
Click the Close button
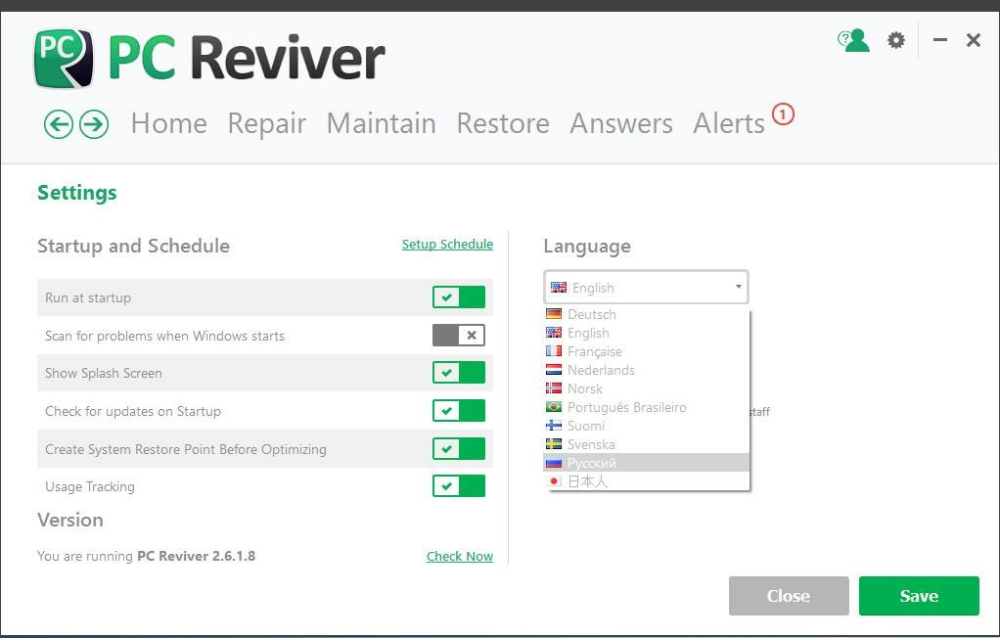tap(789, 596)
